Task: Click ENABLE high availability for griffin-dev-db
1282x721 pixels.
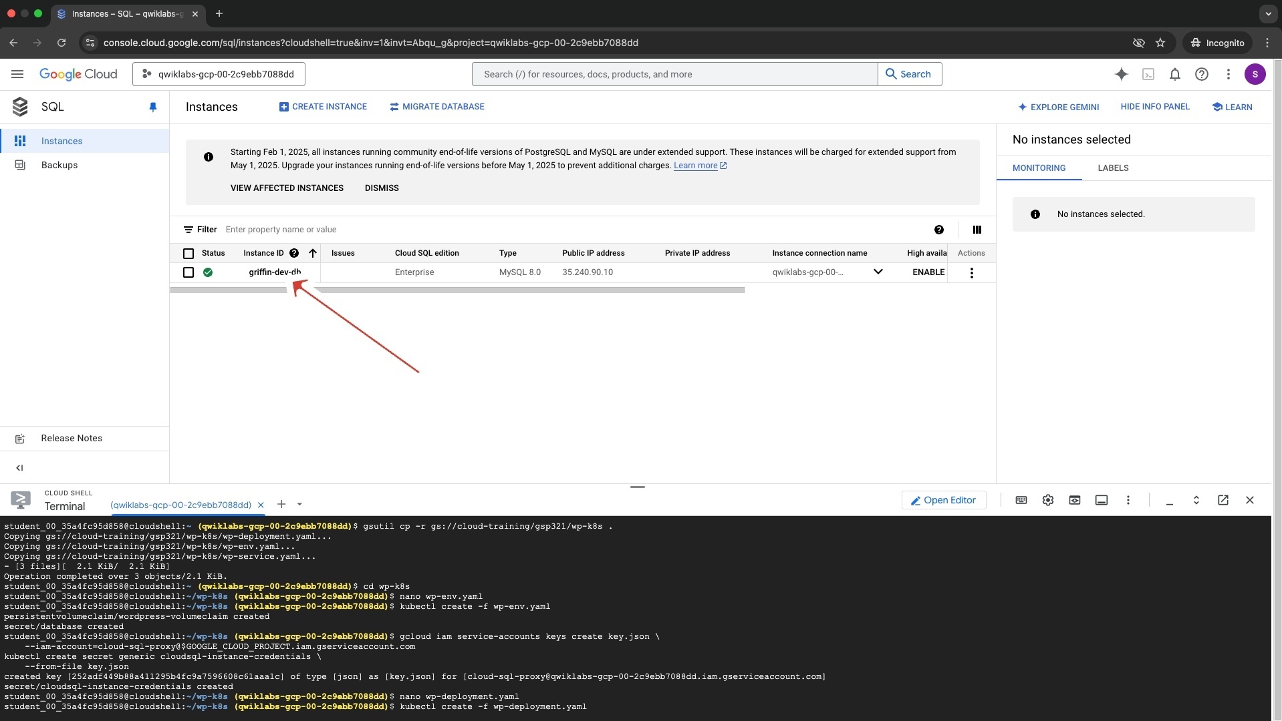Action: point(928,272)
